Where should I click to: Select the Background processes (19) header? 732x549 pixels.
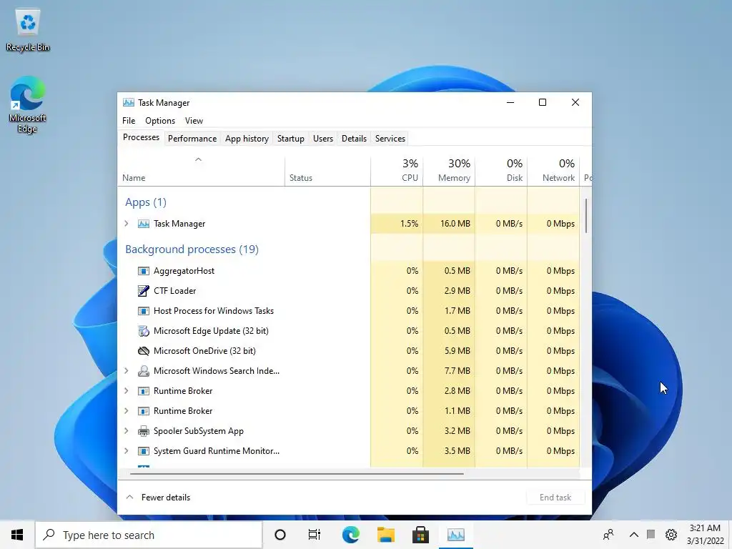[192, 249]
